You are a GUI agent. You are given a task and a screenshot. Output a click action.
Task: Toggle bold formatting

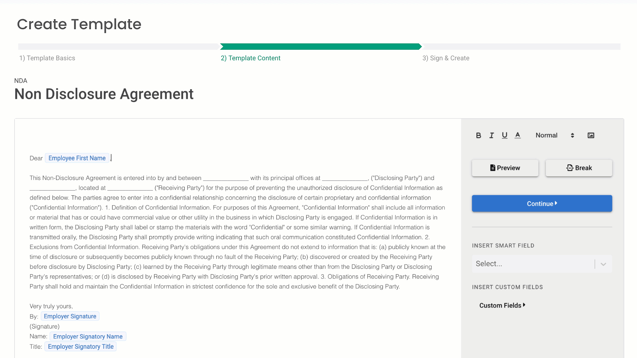478,135
